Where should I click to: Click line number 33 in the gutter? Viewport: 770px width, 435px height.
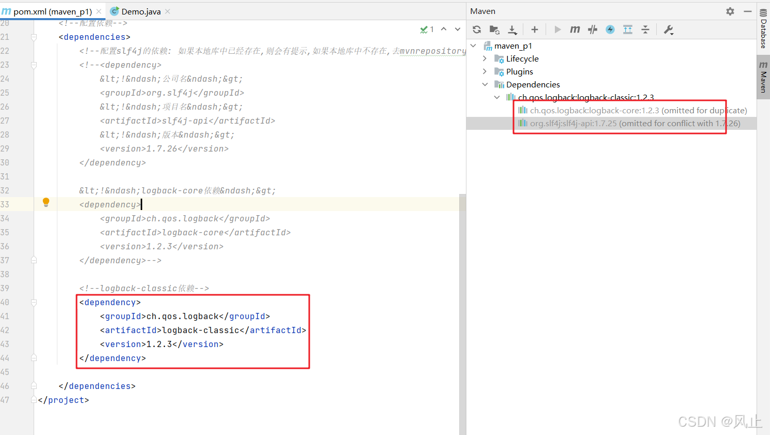coord(5,204)
